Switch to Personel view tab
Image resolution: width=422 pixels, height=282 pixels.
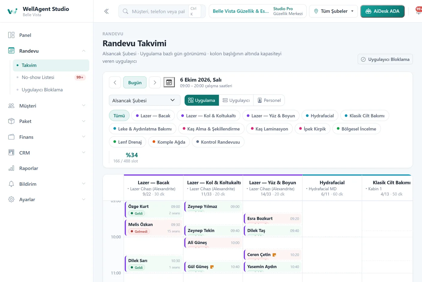tap(269, 100)
